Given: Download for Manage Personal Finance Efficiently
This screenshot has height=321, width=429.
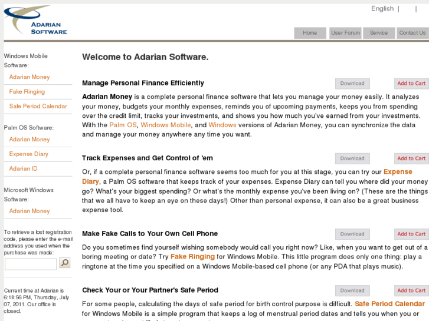Looking at the screenshot, I should click(352, 84).
